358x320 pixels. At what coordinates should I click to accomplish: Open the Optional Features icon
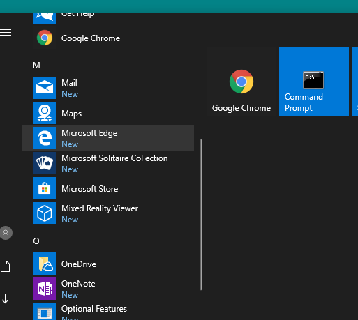[x=45, y=311]
